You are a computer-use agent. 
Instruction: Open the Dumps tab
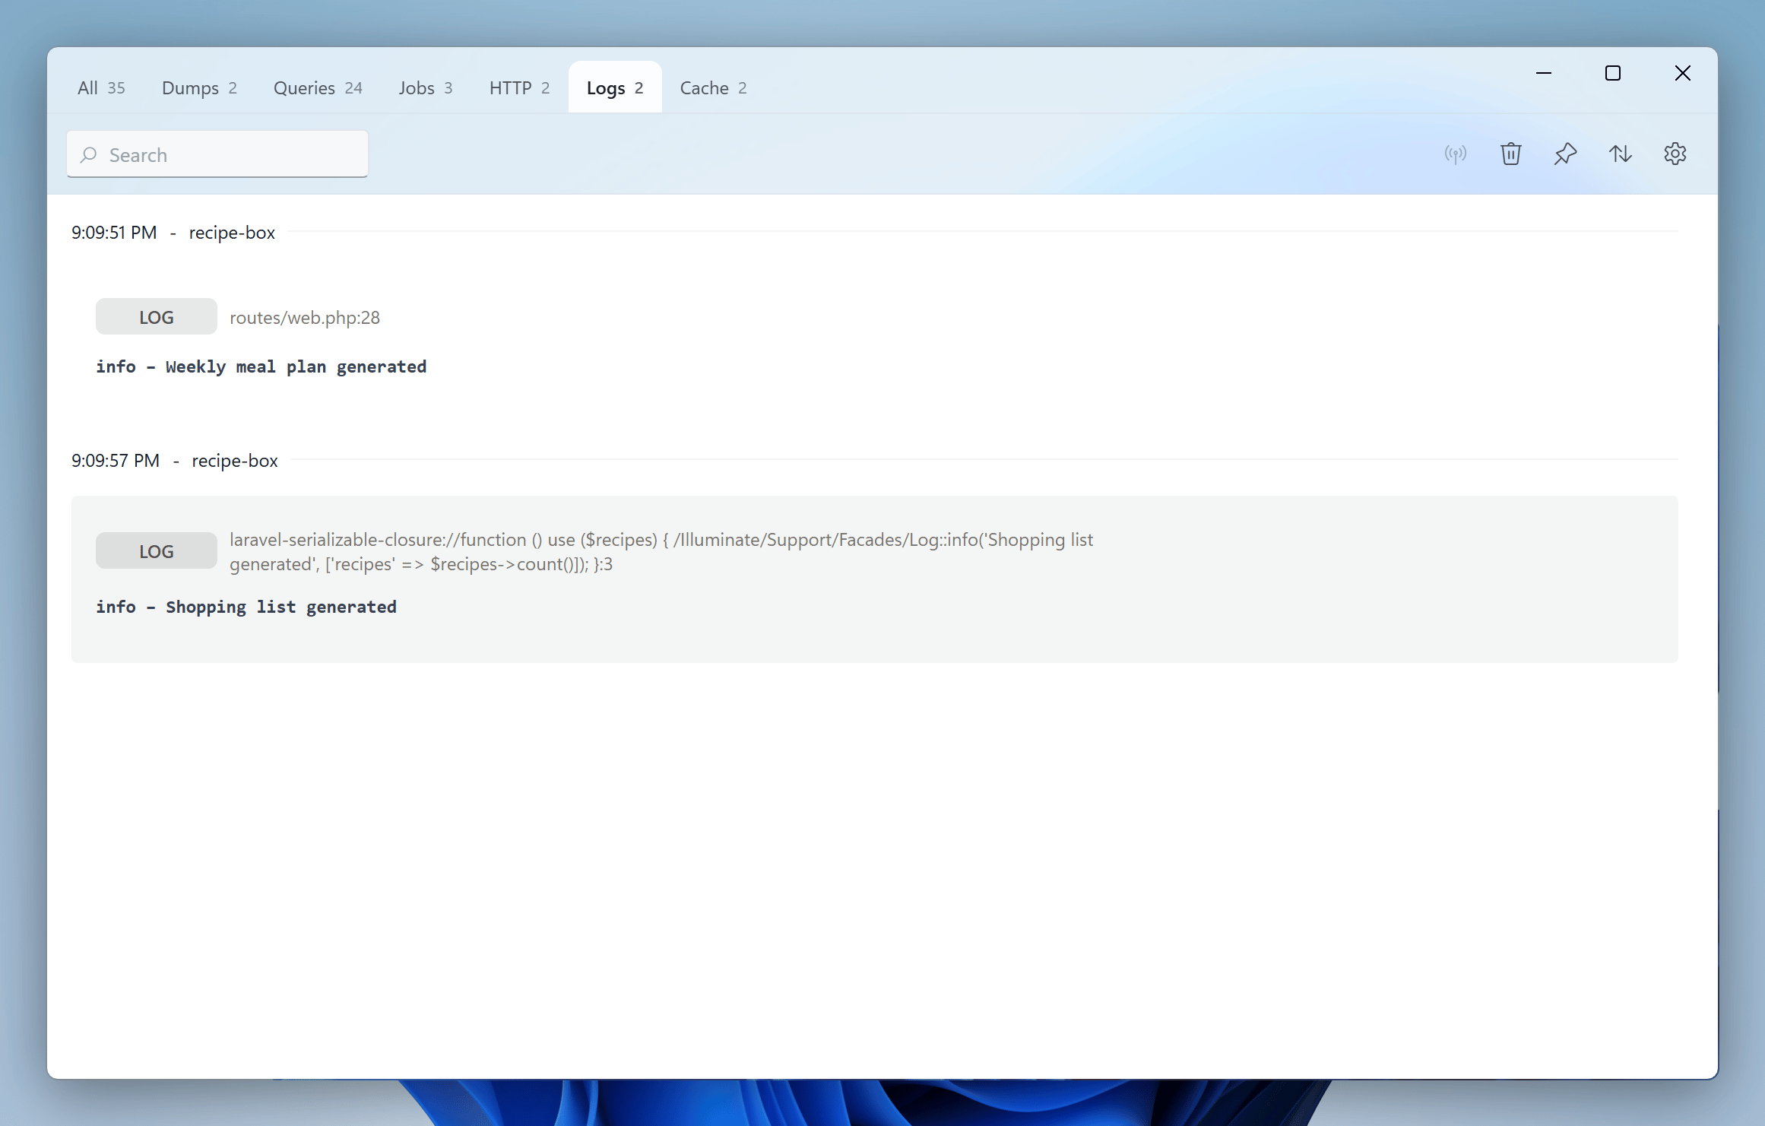click(199, 88)
